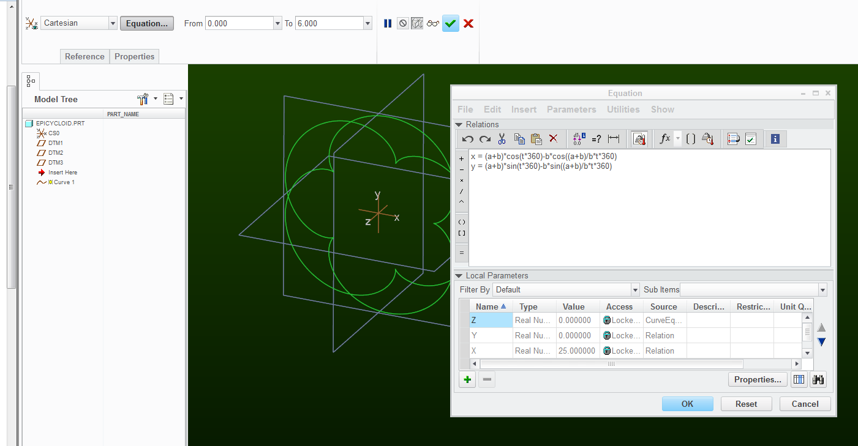Cancel the curve feature with red X

pos(469,23)
